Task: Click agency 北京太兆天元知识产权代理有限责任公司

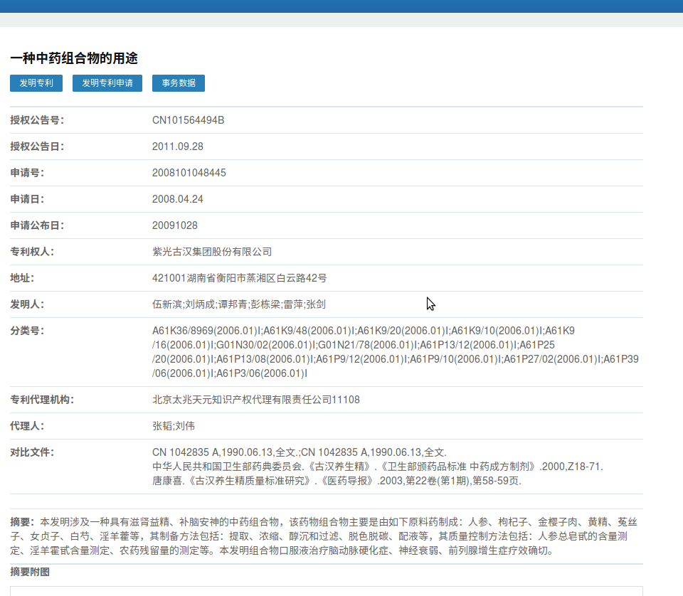Action: [256, 400]
